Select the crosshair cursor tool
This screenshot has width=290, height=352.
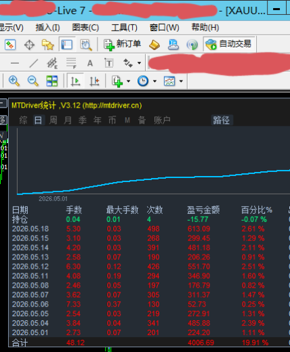click(x=29, y=45)
